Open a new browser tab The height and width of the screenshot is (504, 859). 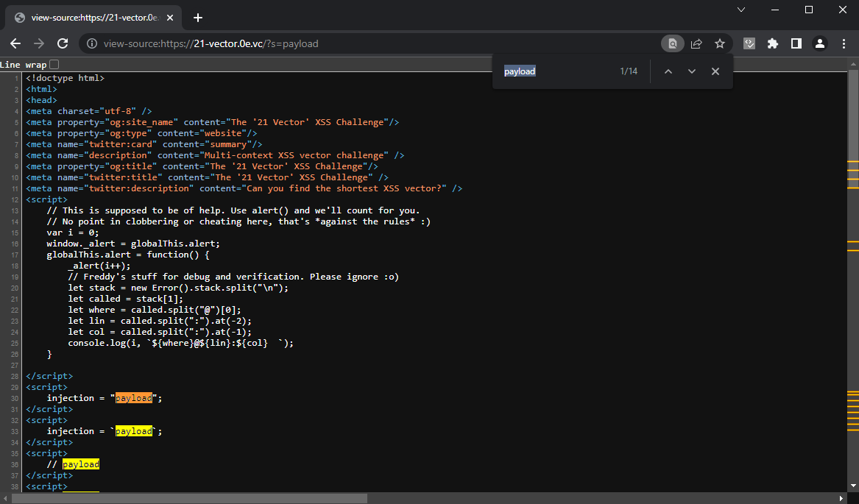click(x=197, y=18)
